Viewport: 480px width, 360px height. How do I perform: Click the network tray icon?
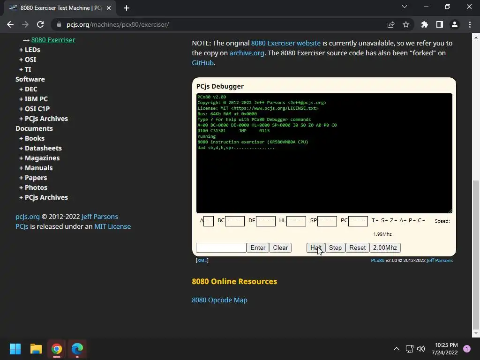(409, 349)
